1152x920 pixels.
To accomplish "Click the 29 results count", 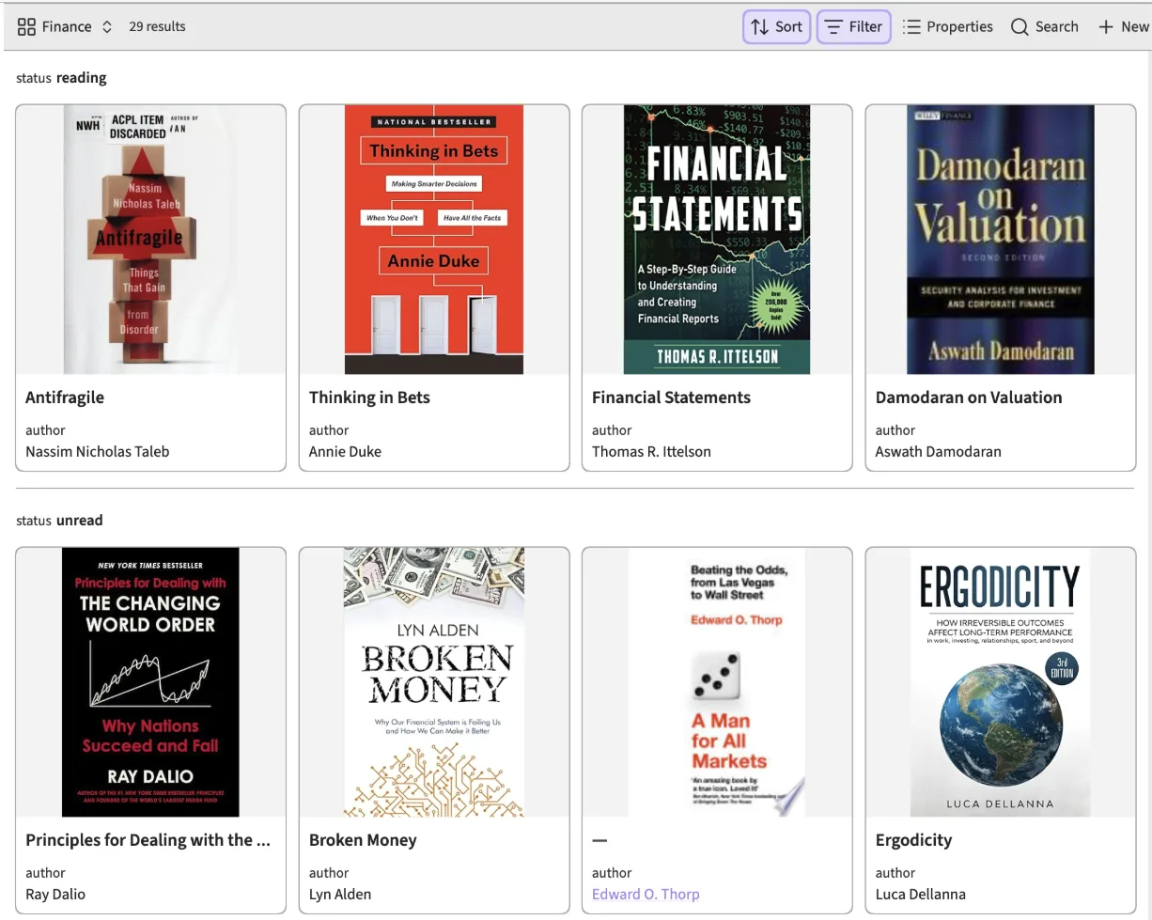I will [157, 26].
